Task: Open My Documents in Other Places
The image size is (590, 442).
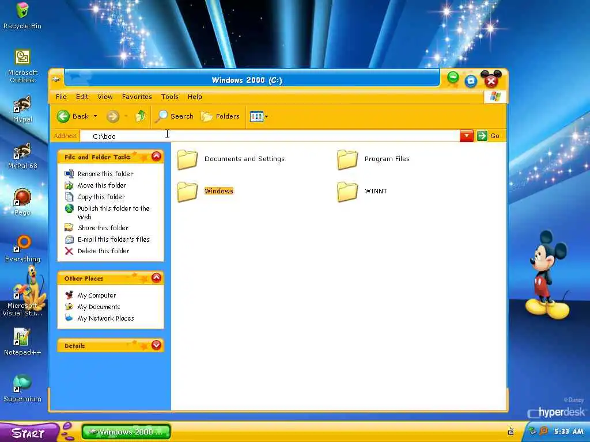Action: click(x=99, y=307)
